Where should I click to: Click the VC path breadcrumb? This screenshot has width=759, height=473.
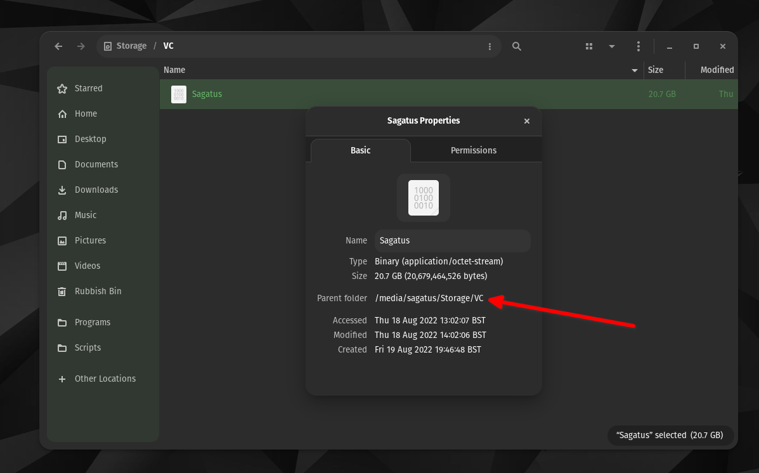tap(169, 46)
